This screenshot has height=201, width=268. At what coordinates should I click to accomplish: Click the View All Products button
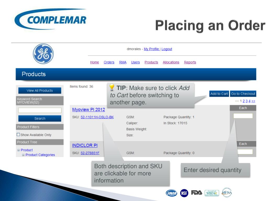click(40, 91)
